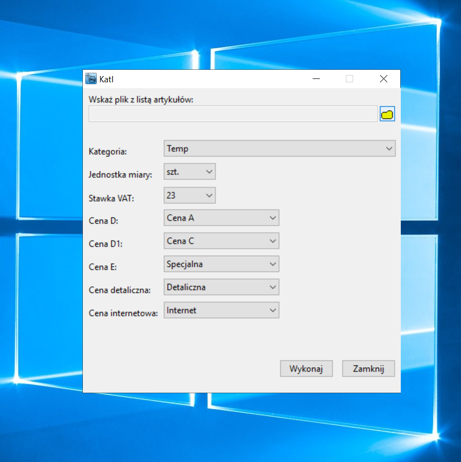Click the article list file path field
The width and height of the screenshot is (461, 462).
pyautogui.click(x=233, y=114)
